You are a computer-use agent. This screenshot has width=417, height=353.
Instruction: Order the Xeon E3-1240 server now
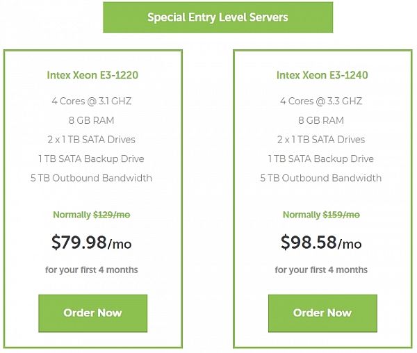pos(322,313)
